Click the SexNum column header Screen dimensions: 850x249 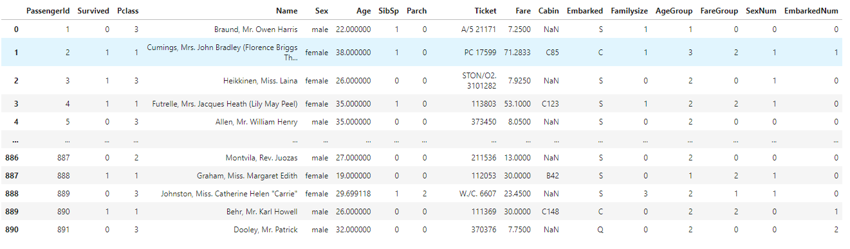coord(761,11)
